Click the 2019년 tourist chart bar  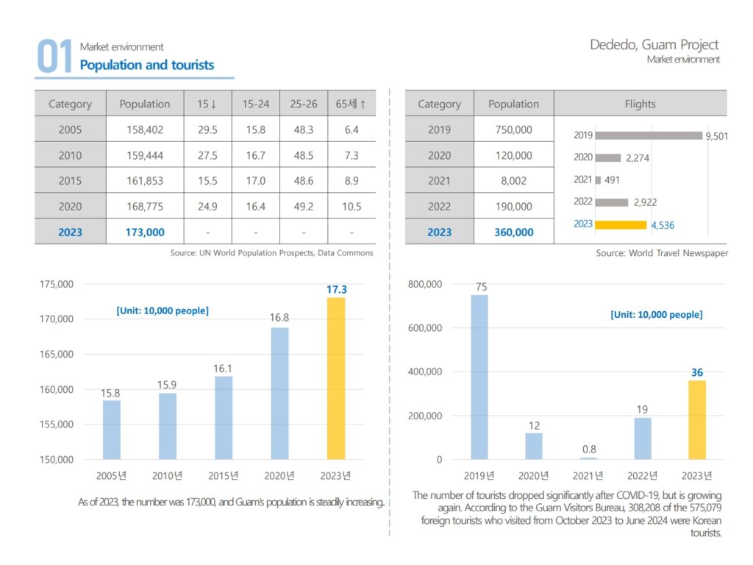(479, 377)
